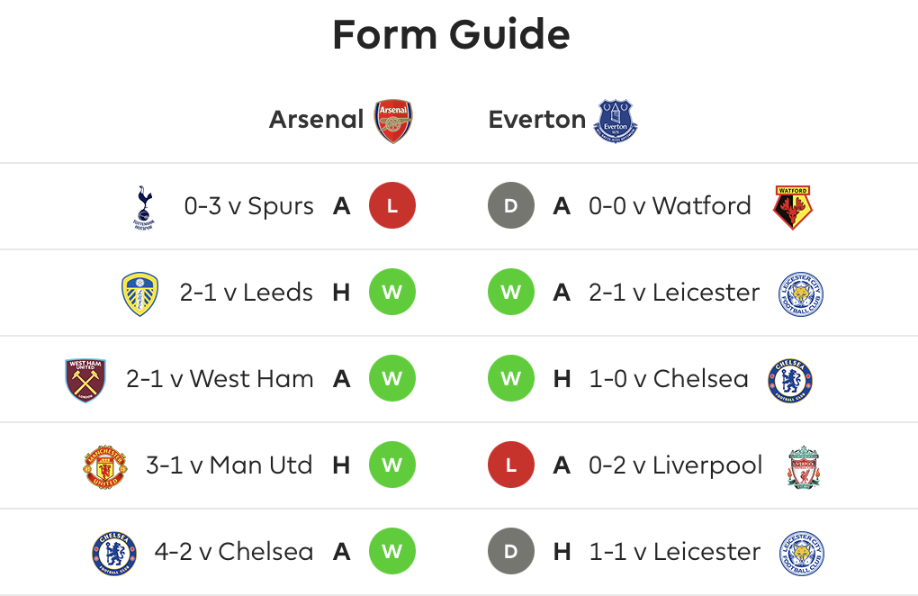Click the Chelsea crest in Everton column
918x596 pixels.
coord(790,381)
